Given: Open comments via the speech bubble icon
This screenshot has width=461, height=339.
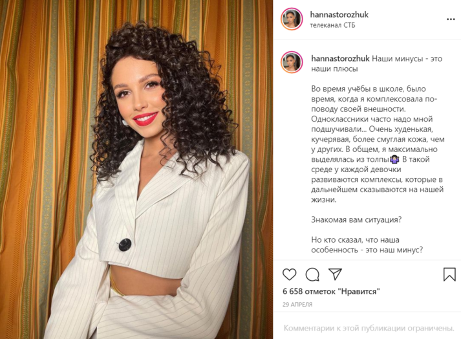Looking at the screenshot, I should pos(312,274).
